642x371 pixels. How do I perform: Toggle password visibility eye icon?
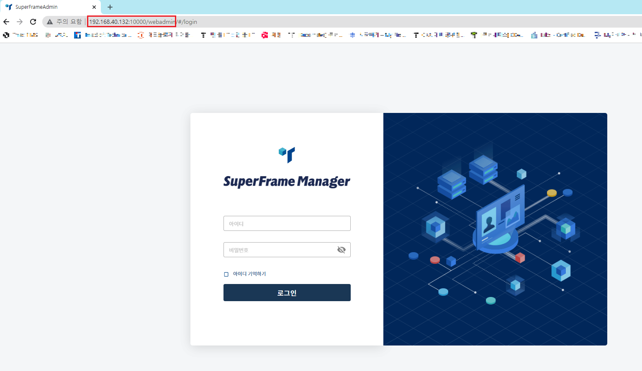(x=342, y=250)
